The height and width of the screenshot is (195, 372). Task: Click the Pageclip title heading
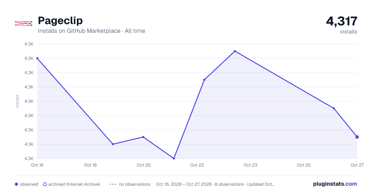click(60, 20)
